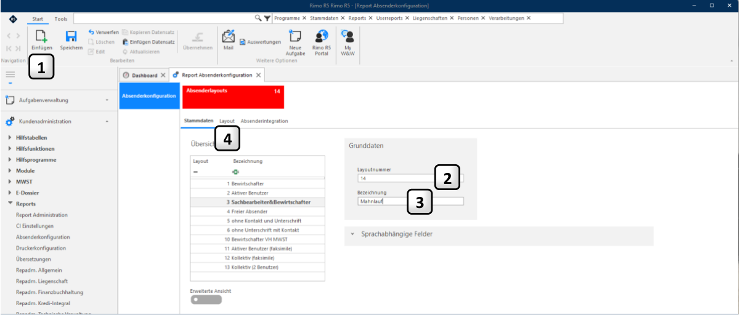740x315 pixels.
Task: Select the Absenderintegration tab
Action: 264,121
